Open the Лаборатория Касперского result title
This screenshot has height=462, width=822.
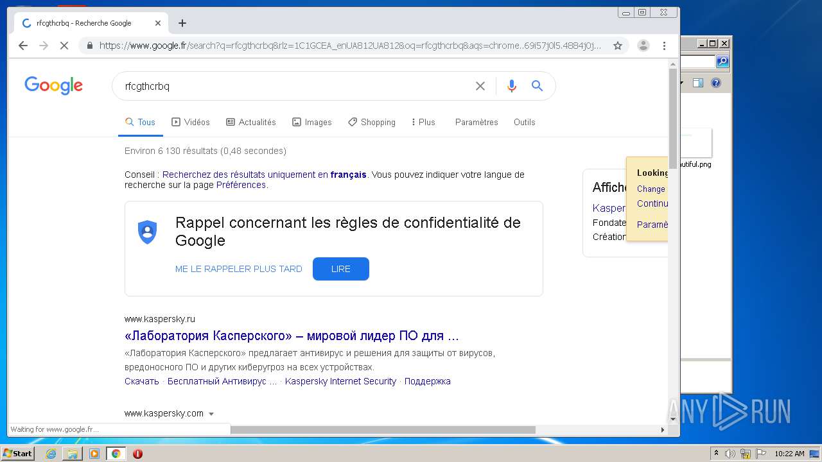(x=292, y=336)
